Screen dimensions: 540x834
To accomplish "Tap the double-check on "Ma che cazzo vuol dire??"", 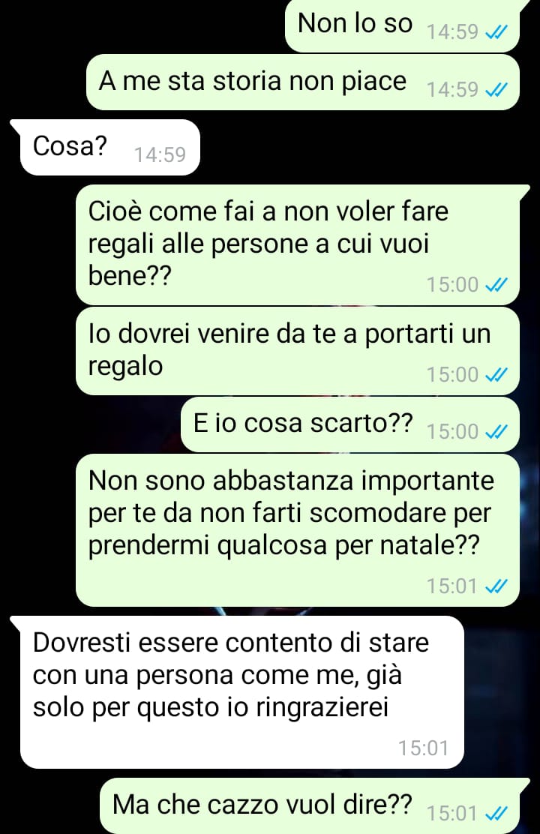I will 496,813.
